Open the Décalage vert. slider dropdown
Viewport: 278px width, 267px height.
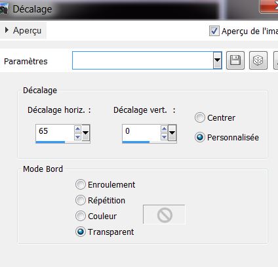click(172, 133)
